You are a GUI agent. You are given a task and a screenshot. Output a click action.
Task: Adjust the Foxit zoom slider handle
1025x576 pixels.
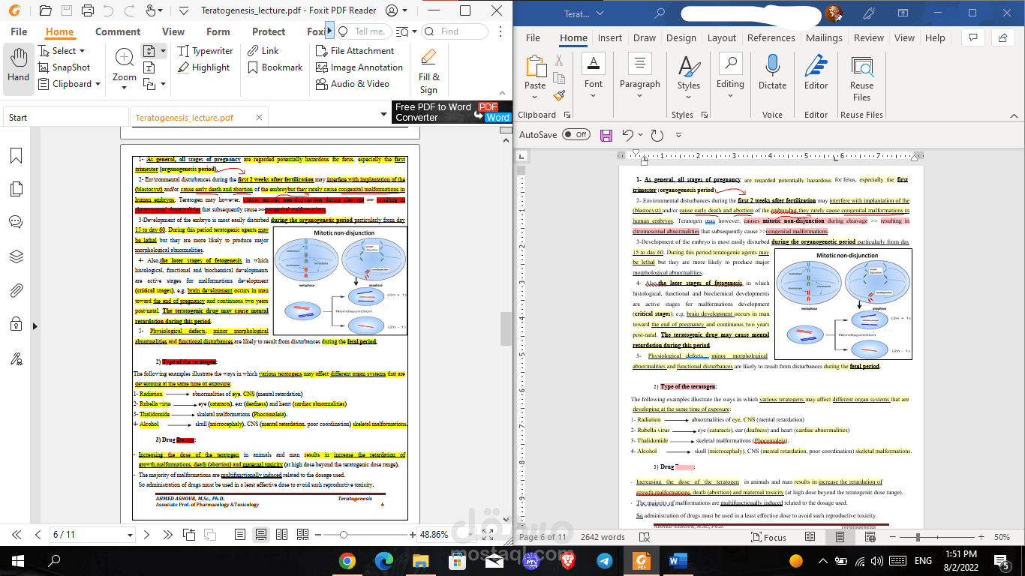(x=344, y=535)
